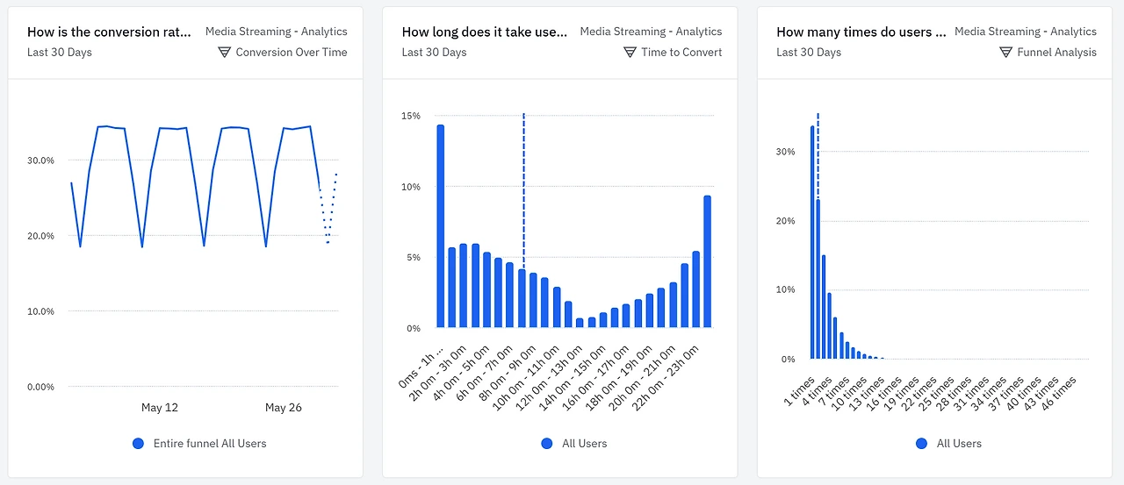Toggle the right chart's All Users legend dot
Viewport: 1124px width, 485px height.
click(x=921, y=444)
